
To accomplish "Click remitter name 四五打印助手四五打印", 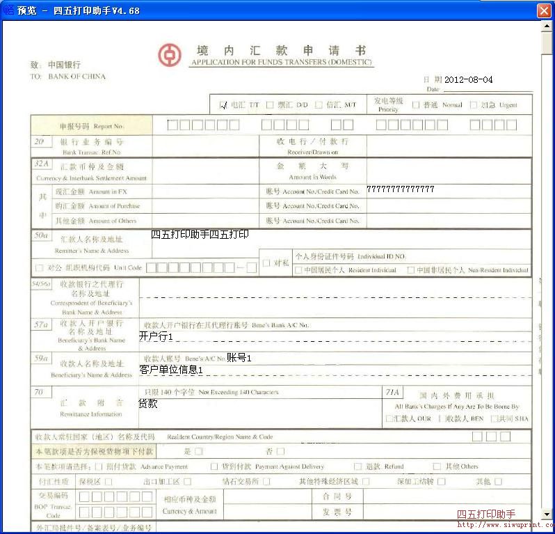I will click(200, 234).
